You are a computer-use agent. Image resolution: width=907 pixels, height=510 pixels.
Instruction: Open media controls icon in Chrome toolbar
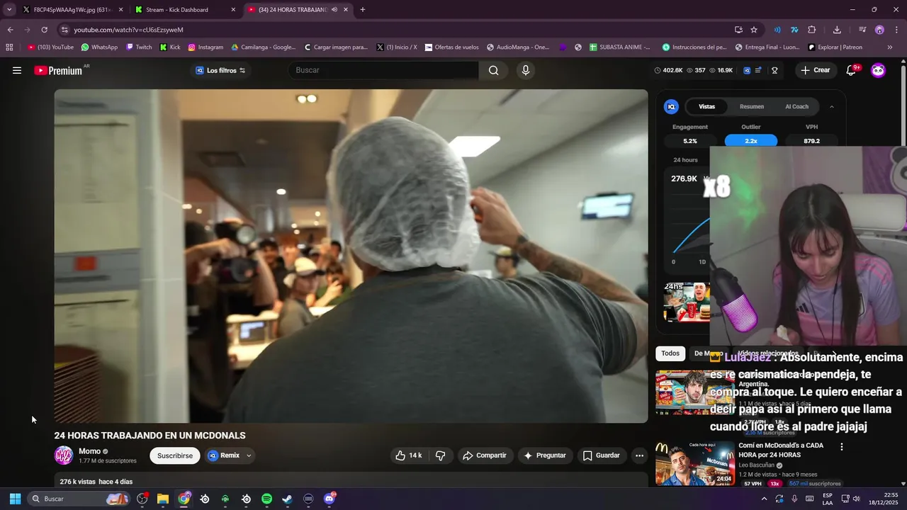click(862, 30)
